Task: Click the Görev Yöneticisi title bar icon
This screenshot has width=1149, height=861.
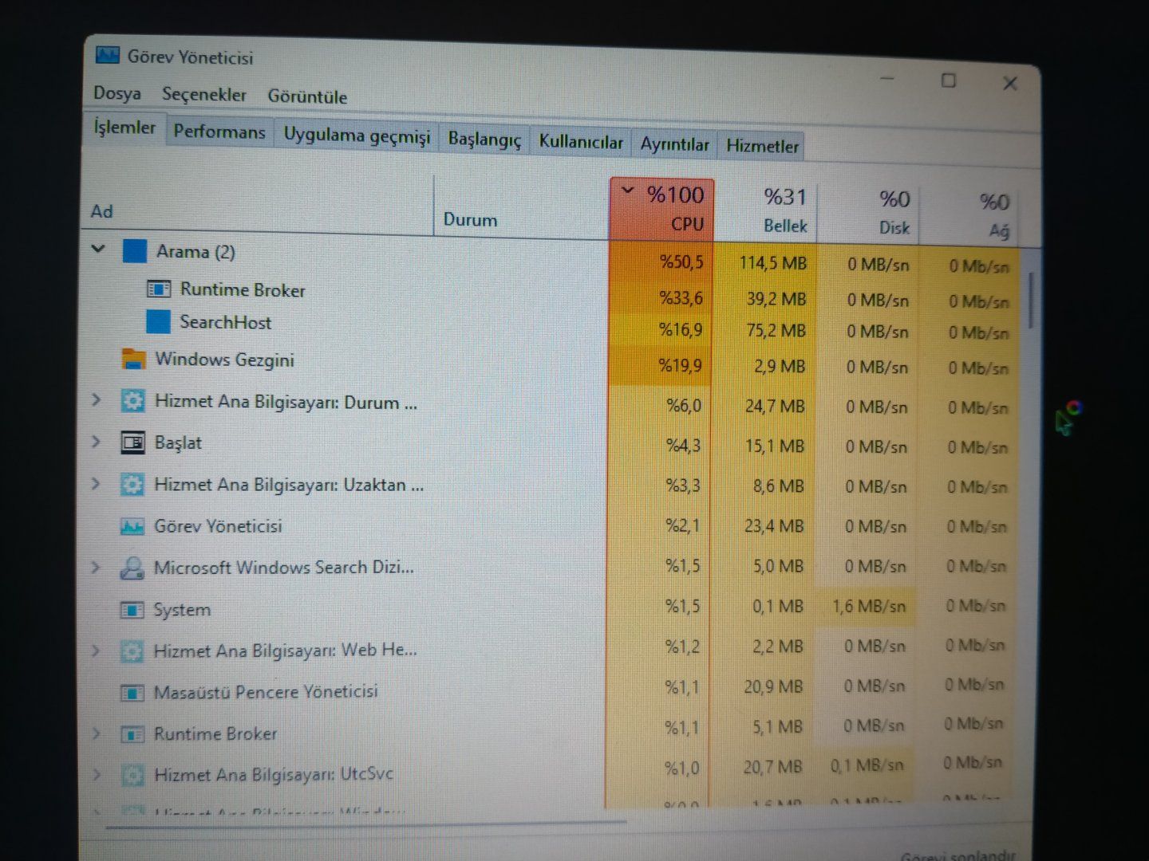Action: (107, 55)
